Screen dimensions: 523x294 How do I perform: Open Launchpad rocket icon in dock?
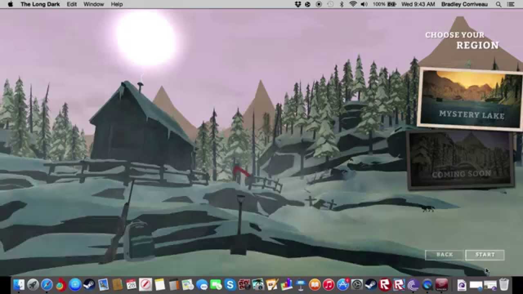[x=33, y=285]
